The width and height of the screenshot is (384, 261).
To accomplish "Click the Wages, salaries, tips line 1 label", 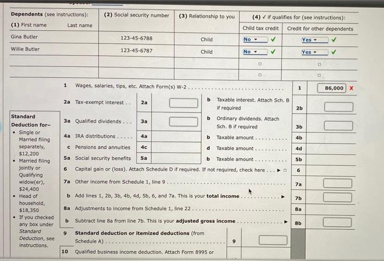I will tap(131, 86).
